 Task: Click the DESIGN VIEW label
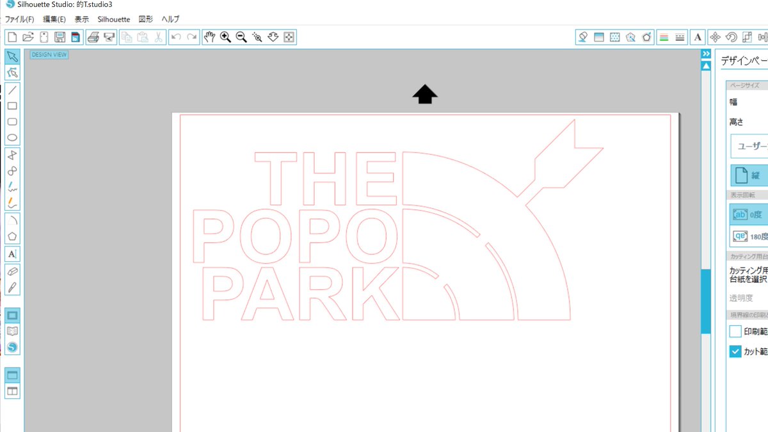(49, 54)
